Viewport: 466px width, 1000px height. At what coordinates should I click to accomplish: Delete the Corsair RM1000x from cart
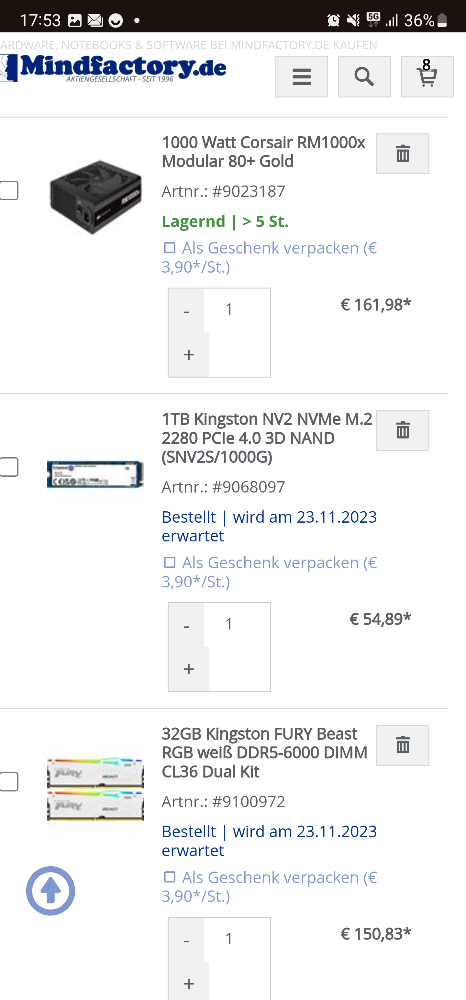403,154
